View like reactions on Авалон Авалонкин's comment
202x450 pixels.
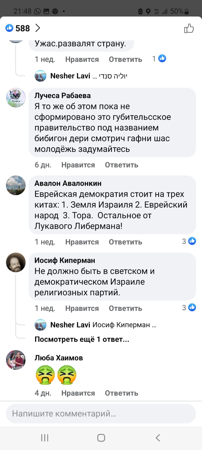189,241
